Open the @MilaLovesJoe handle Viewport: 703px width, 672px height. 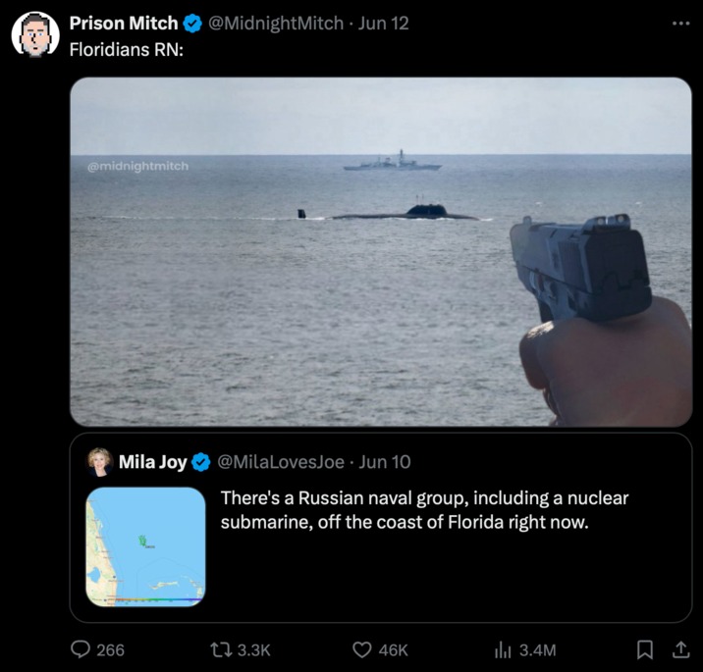[x=280, y=462]
